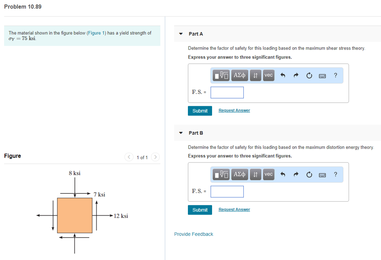Click Request Answer for Part A

pyautogui.click(x=234, y=111)
